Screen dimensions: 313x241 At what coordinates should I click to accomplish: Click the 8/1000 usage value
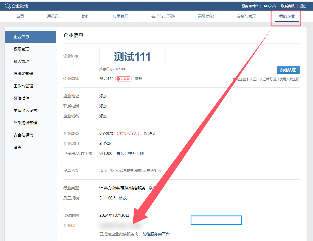106,154
